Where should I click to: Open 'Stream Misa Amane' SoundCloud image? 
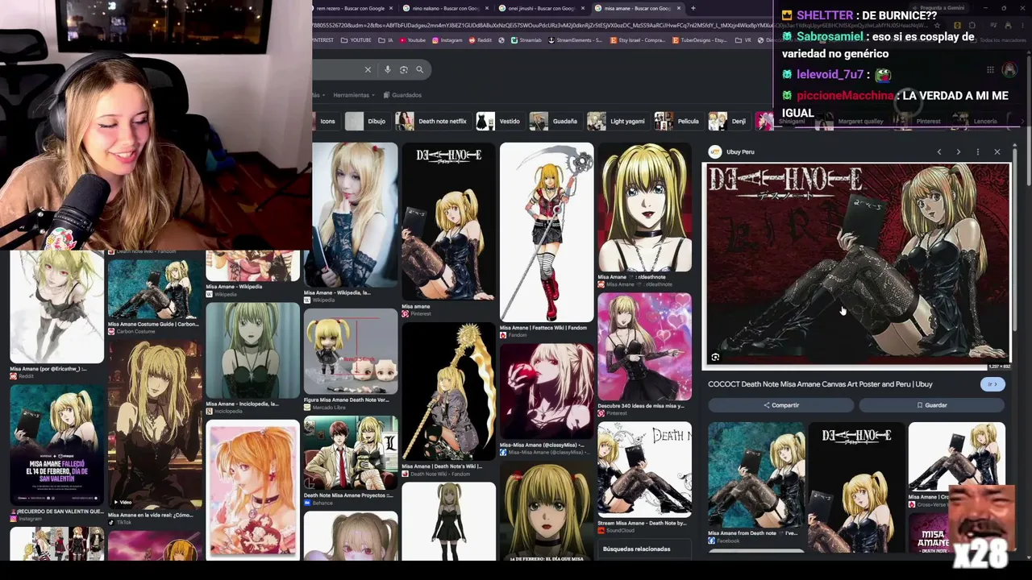pos(644,470)
